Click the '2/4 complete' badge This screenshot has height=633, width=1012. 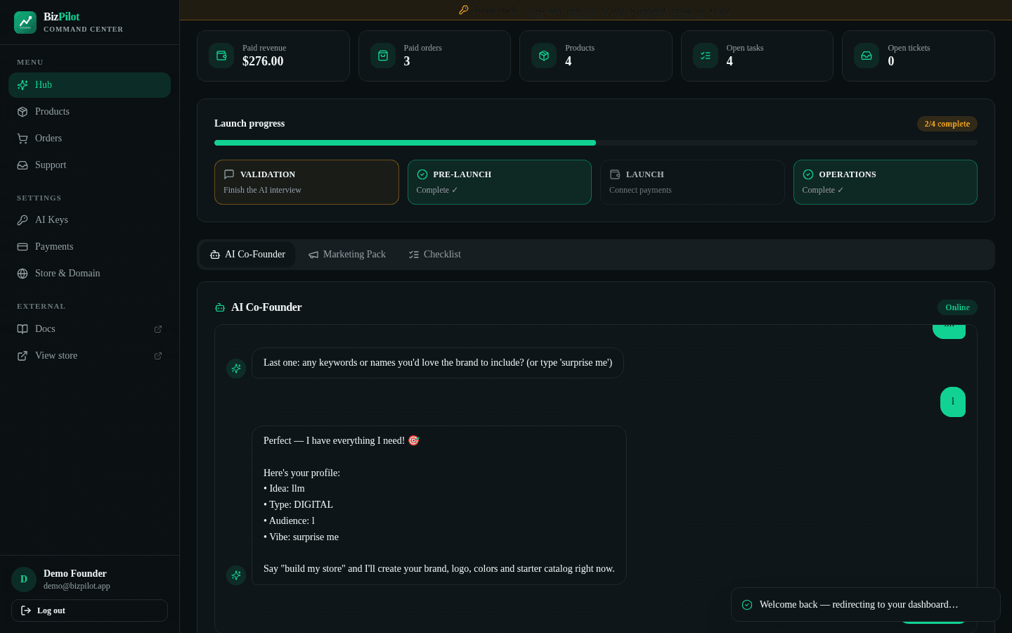[x=947, y=124]
